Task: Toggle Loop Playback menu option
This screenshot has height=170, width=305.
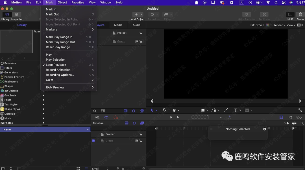Action: [56, 65]
